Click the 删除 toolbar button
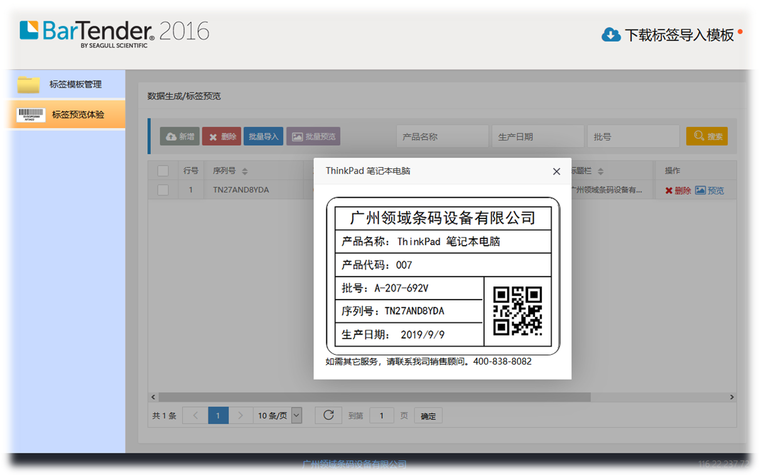Viewport: 760px width, 476px height. (x=222, y=136)
